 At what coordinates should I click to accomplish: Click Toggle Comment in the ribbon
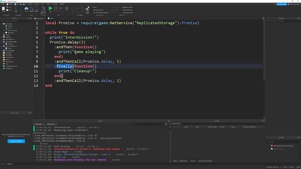[127, 8]
